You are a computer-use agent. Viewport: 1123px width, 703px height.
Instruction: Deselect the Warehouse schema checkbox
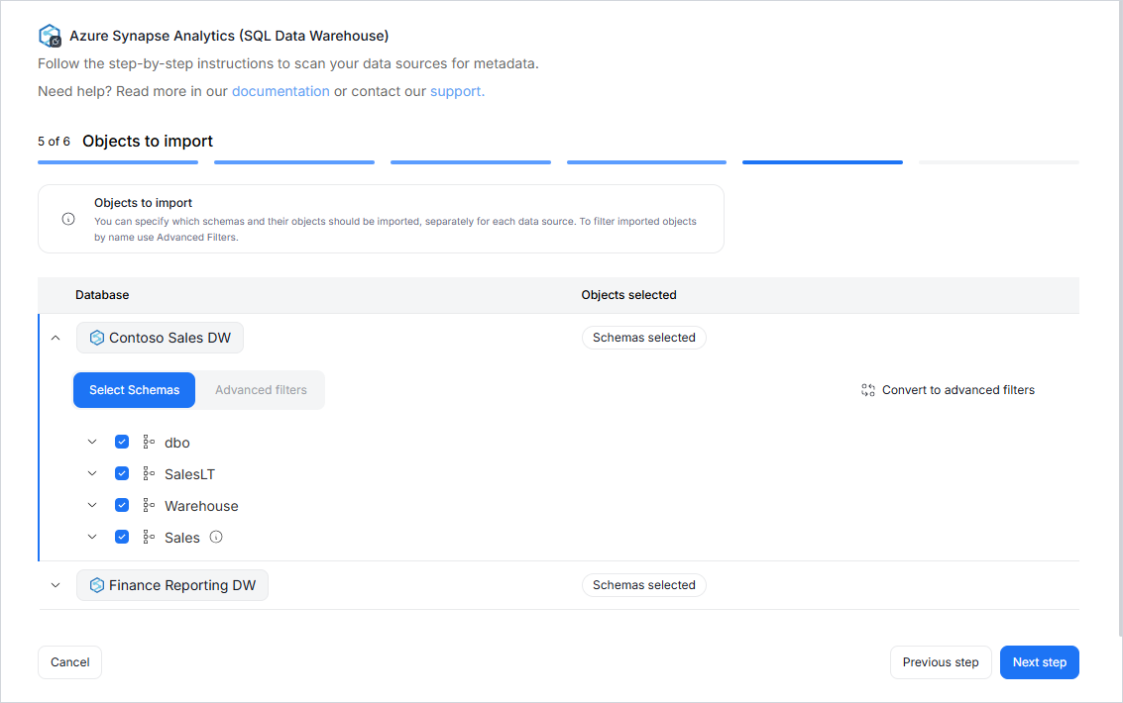tap(122, 505)
